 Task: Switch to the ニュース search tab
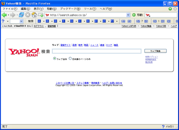click(x=94, y=45)
